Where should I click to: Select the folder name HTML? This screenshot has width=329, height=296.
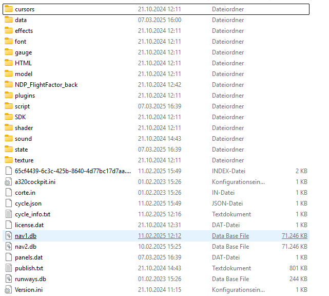click(23, 63)
